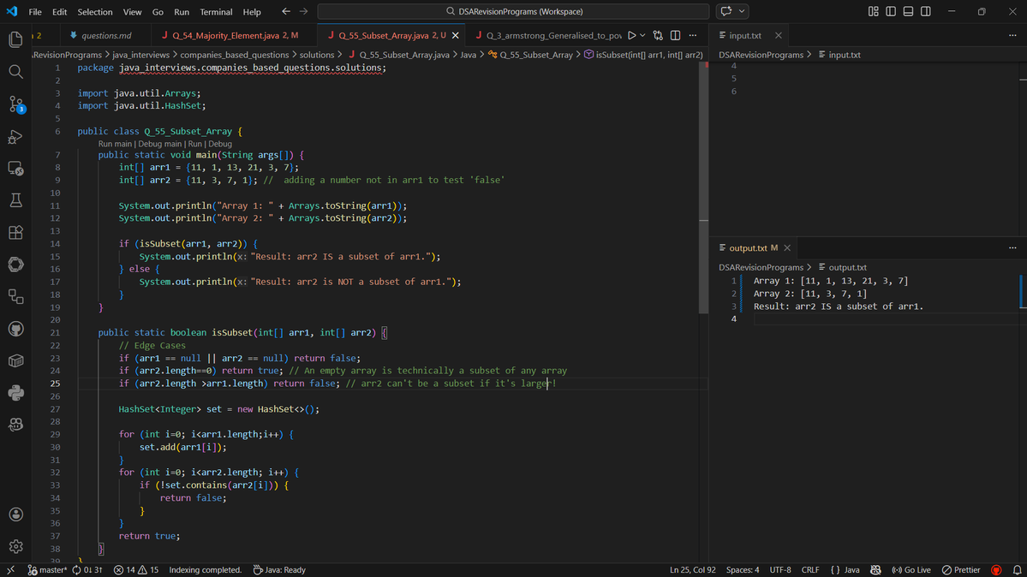Change indentation via Spaces: 4
Image resolution: width=1027 pixels, height=577 pixels.
743,570
